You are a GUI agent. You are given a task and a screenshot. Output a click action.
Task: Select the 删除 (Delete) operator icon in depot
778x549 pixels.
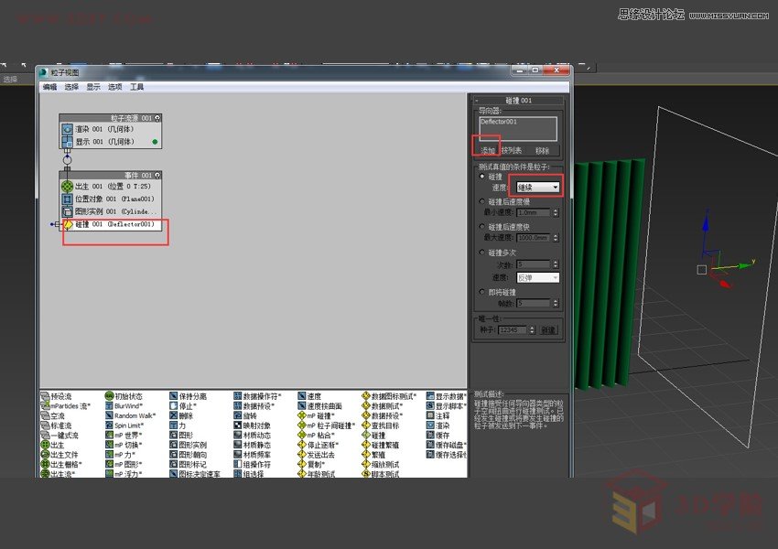point(173,414)
